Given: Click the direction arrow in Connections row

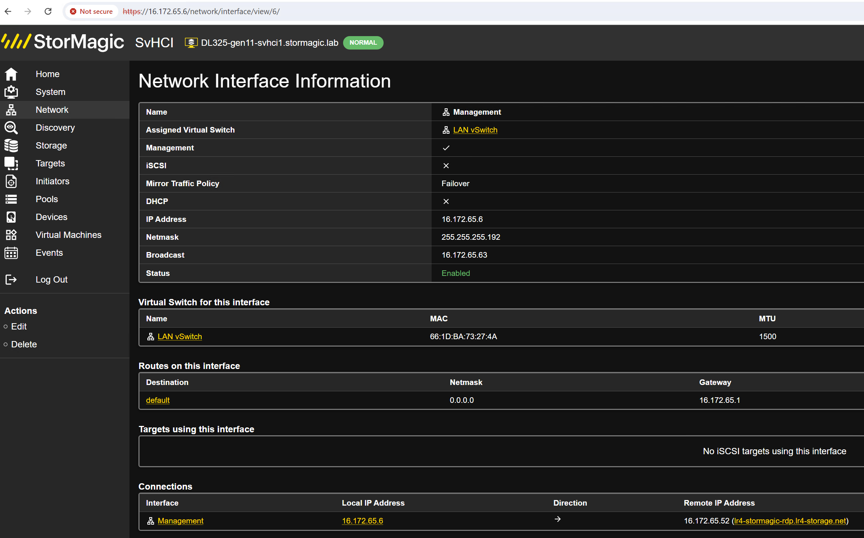Looking at the screenshot, I should (x=557, y=519).
